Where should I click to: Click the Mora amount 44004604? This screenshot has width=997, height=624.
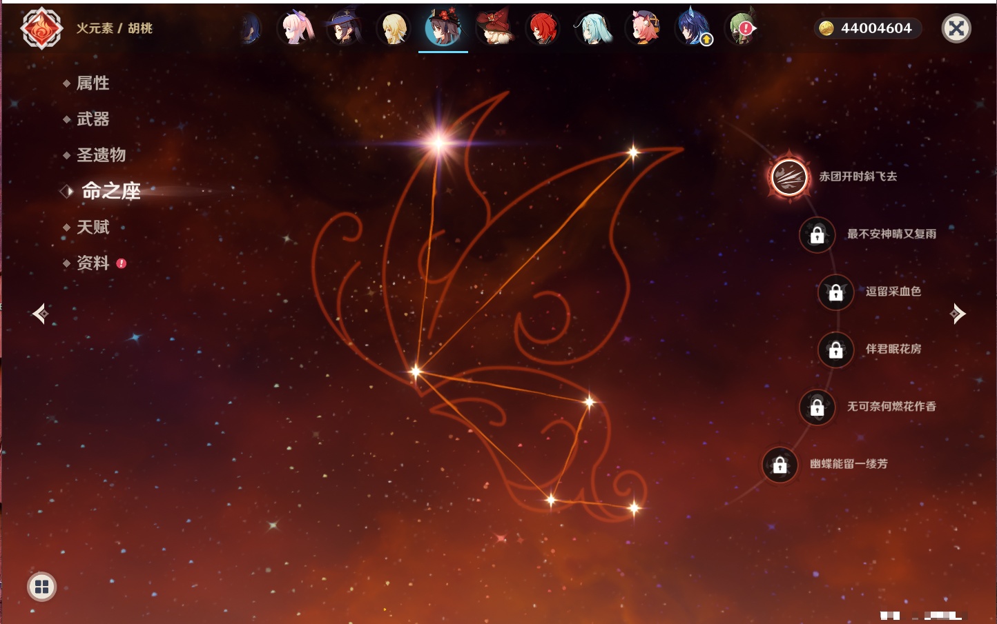pos(876,28)
